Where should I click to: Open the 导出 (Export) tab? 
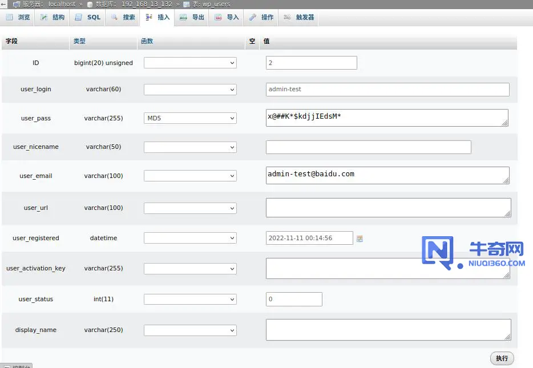pos(192,17)
